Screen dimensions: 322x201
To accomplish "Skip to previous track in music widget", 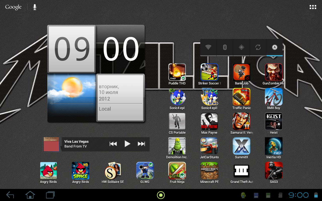I will coord(113,144).
